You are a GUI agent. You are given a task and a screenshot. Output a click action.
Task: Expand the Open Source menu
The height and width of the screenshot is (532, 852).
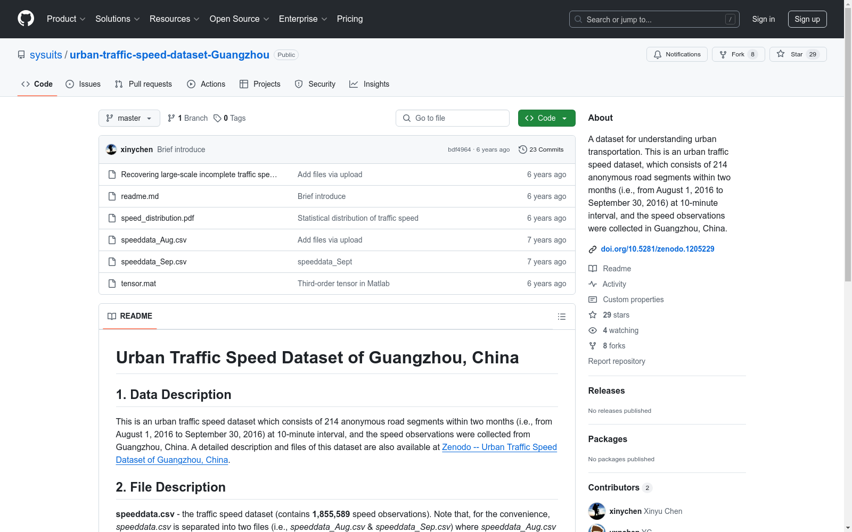240,19
